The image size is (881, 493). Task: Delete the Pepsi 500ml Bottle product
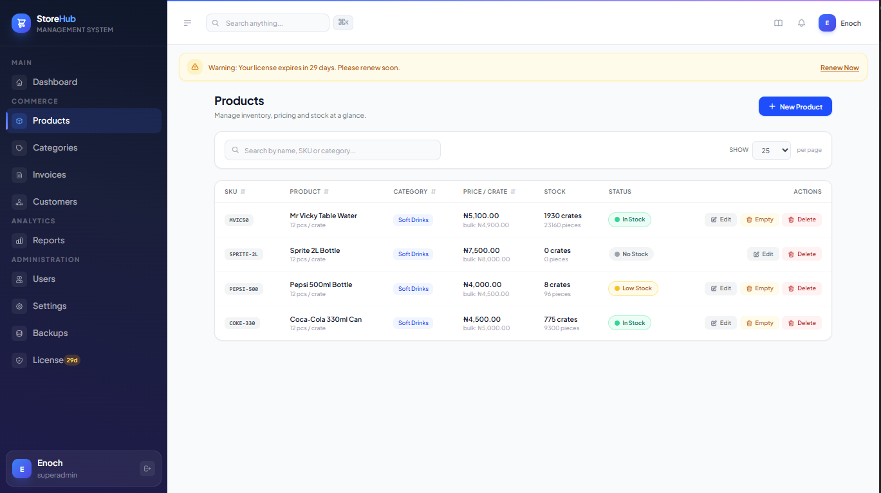[802, 288]
